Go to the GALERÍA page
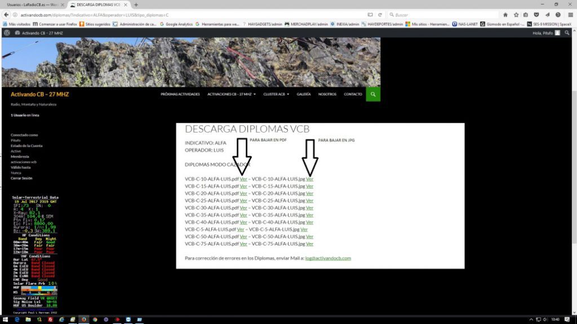 [x=304, y=94]
